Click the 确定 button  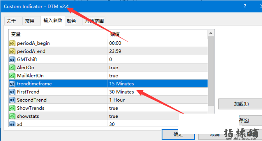(178, 134)
